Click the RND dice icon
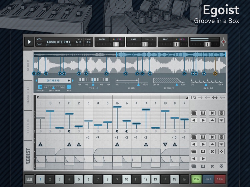 (x=69, y=87)
